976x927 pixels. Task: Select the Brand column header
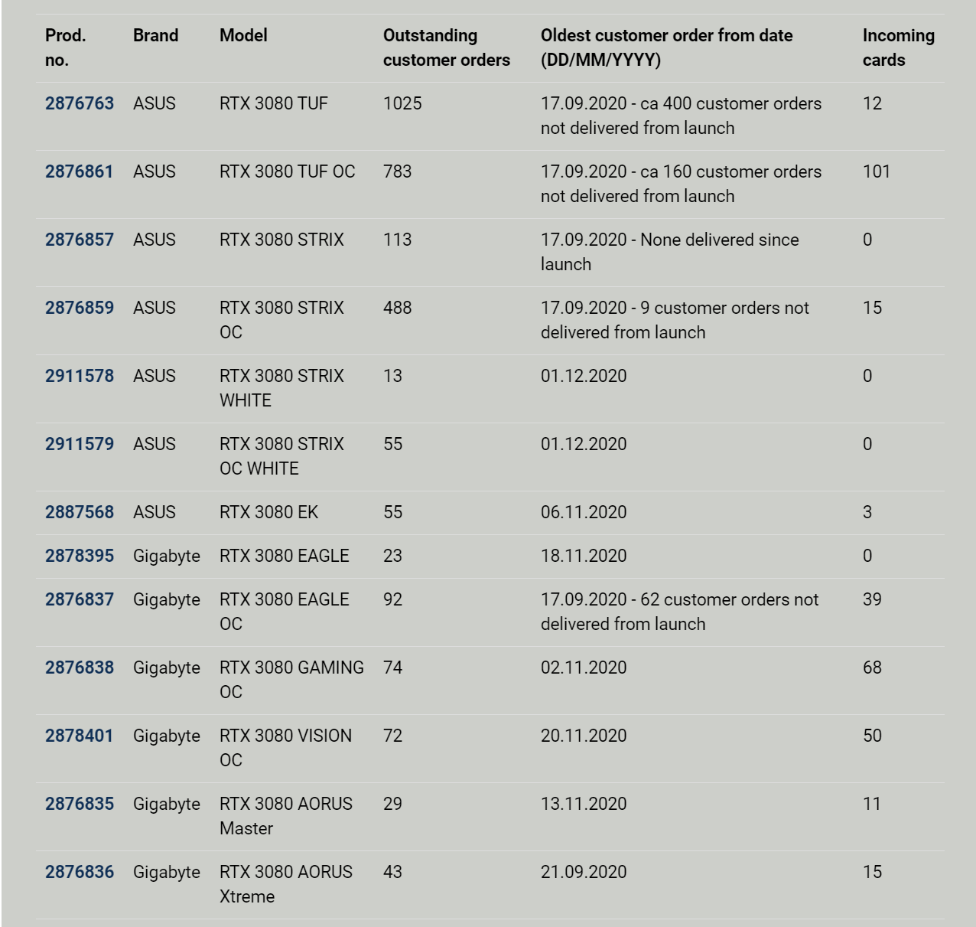click(x=156, y=35)
